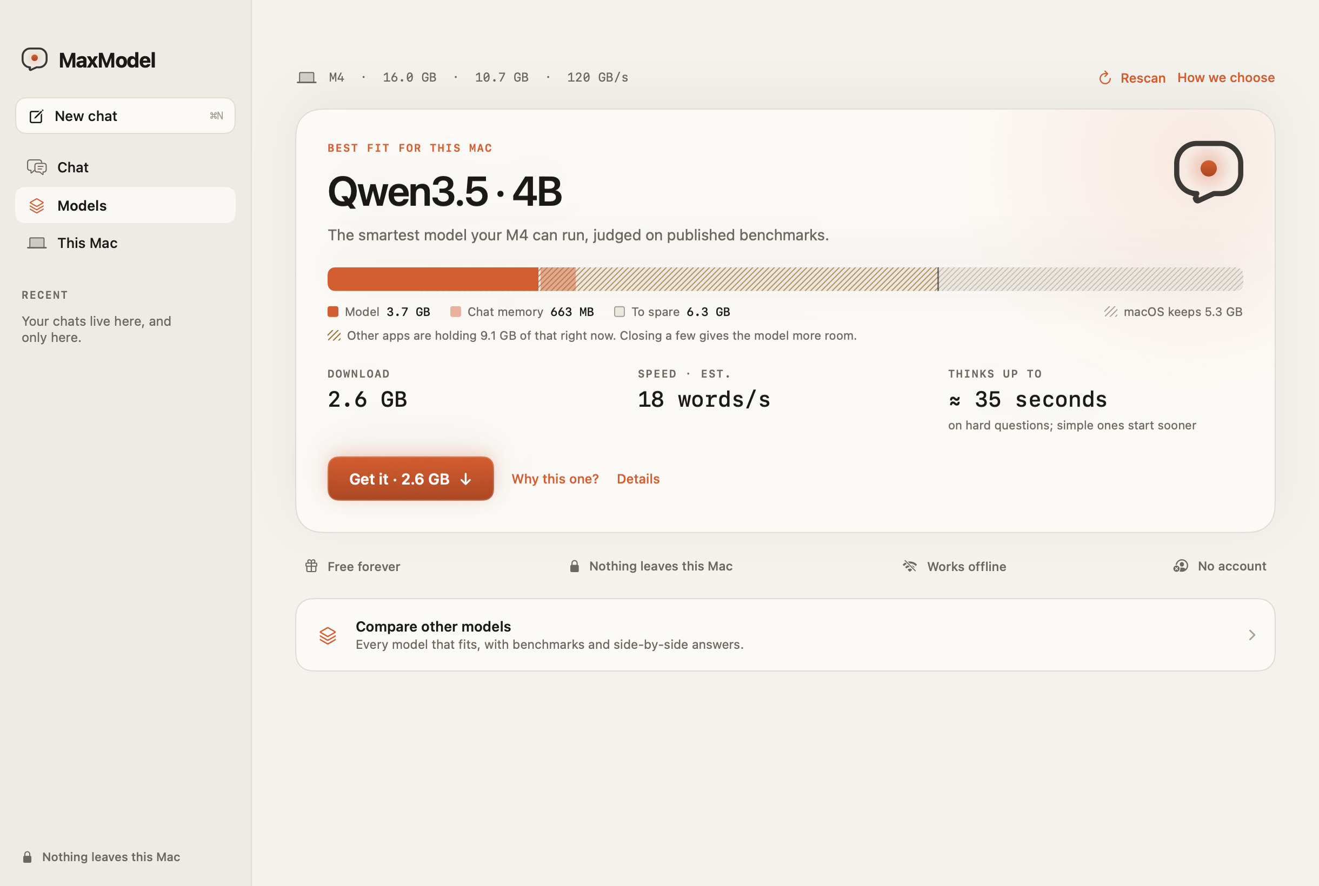This screenshot has width=1319, height=886.
Task: Open the model Details link
Action: pos(638,479)
